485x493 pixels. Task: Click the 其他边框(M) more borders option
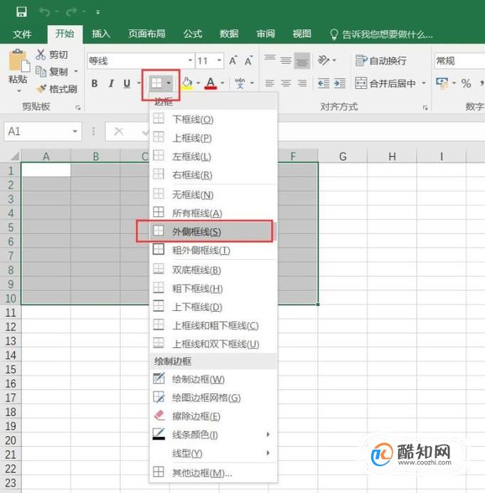click(213, 472)
